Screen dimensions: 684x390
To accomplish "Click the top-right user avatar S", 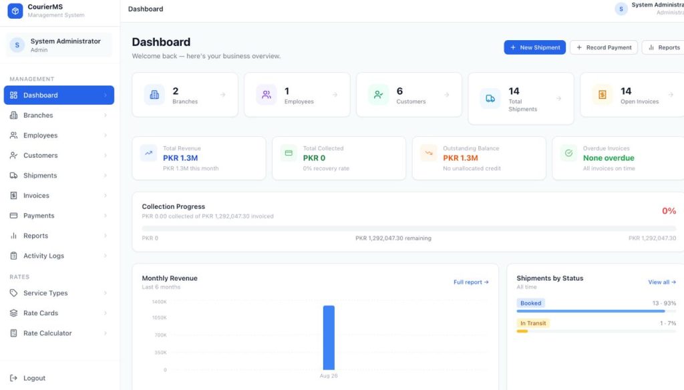I will (x=621, y=9).
